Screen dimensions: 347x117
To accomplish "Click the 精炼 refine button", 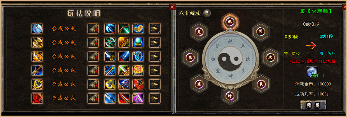I will point(313,105).
